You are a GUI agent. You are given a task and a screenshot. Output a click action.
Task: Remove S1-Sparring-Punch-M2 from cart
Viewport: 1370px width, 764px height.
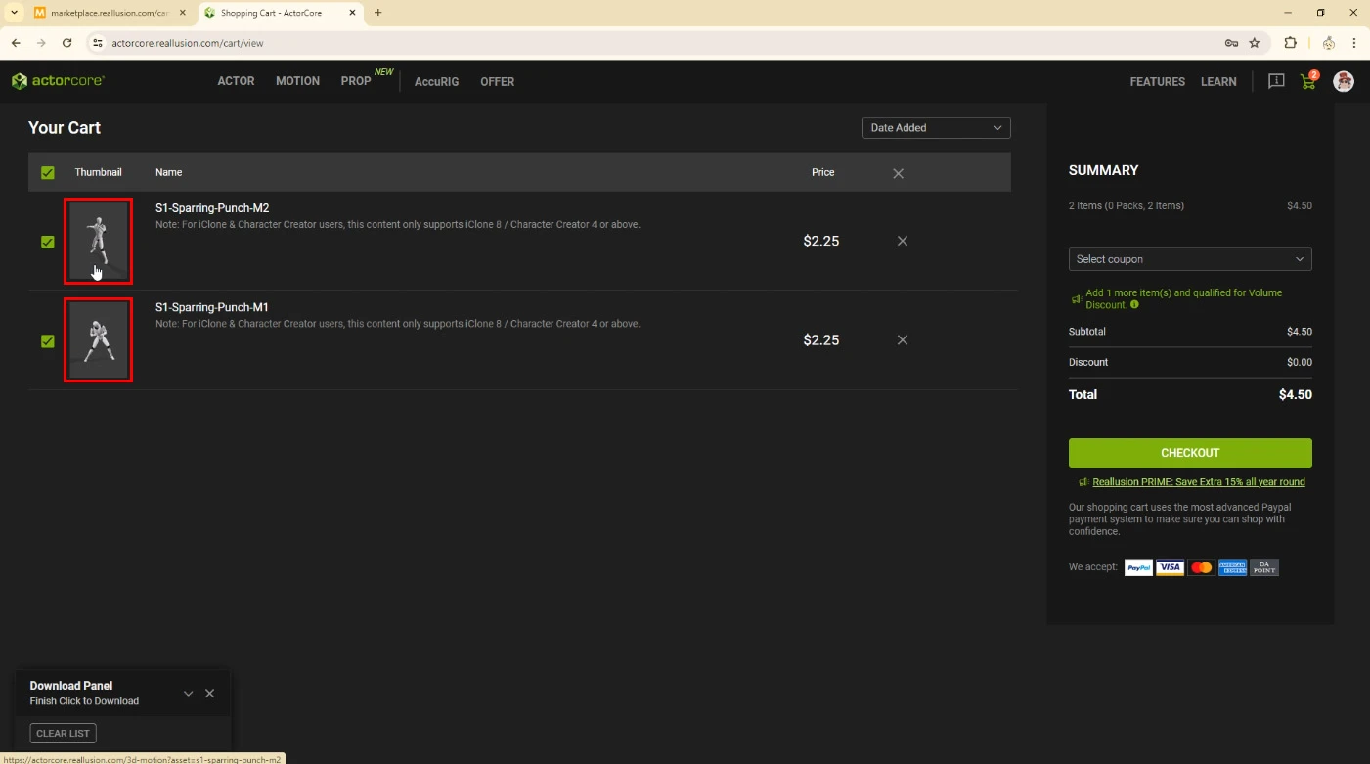[902, 241]
